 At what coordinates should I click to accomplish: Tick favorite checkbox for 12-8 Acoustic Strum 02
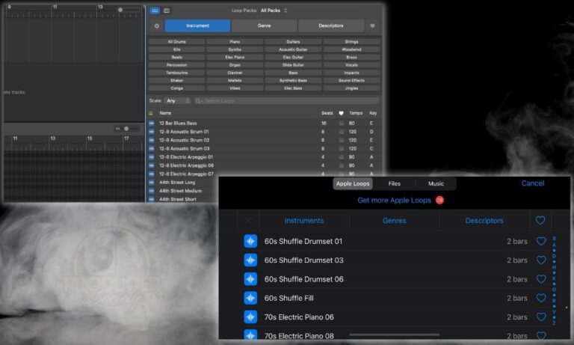341,140
